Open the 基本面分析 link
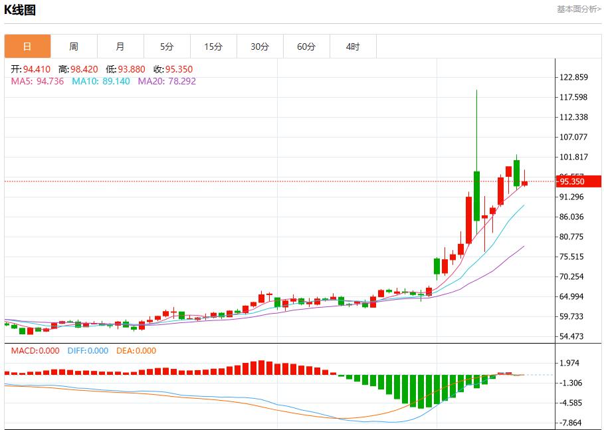This screenshot has width=604, height=430. click(x=578, y=9)
